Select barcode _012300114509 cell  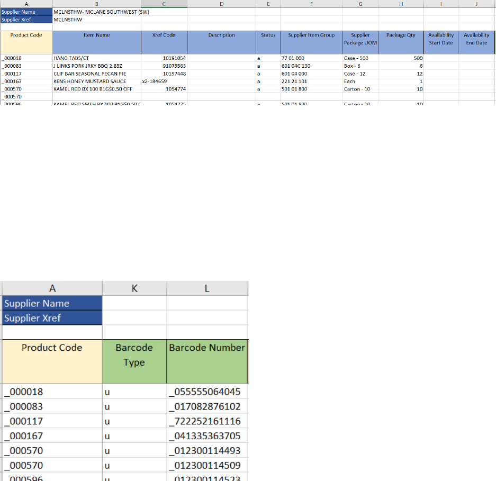[207, 465]
